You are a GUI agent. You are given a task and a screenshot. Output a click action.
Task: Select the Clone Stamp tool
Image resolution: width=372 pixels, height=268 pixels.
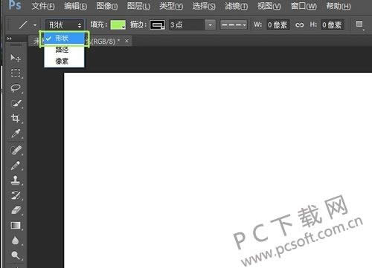tap(16, 180)
